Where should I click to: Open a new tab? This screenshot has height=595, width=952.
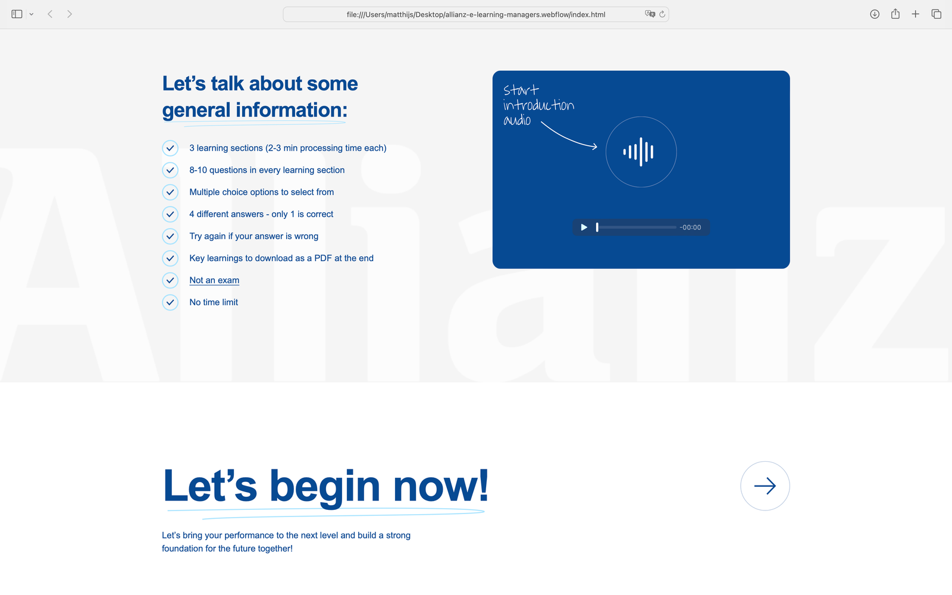click(916, 14)
